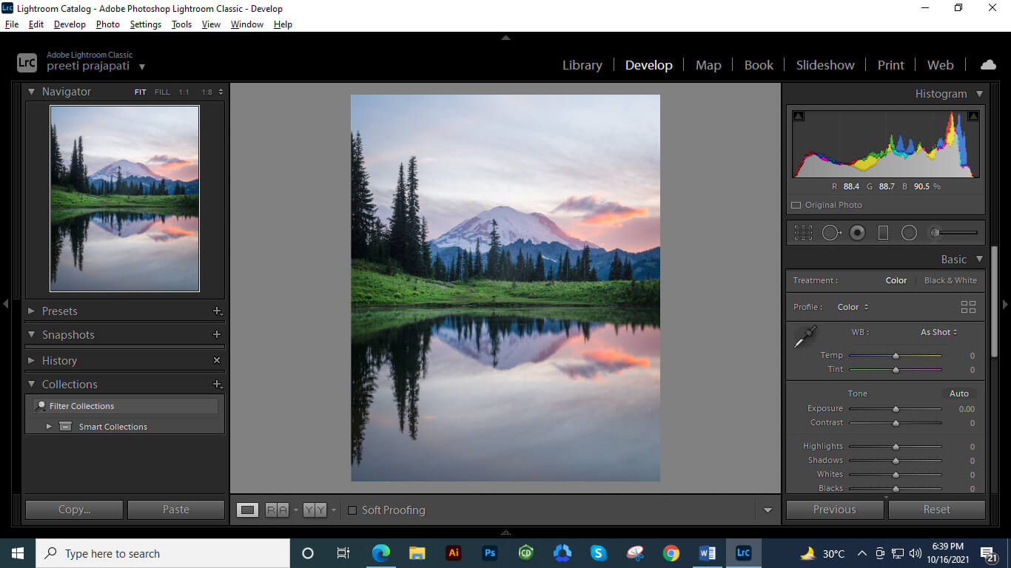Activate the Red Eye Correction tool
The image size is (1011, 568).
coord(857,232)
